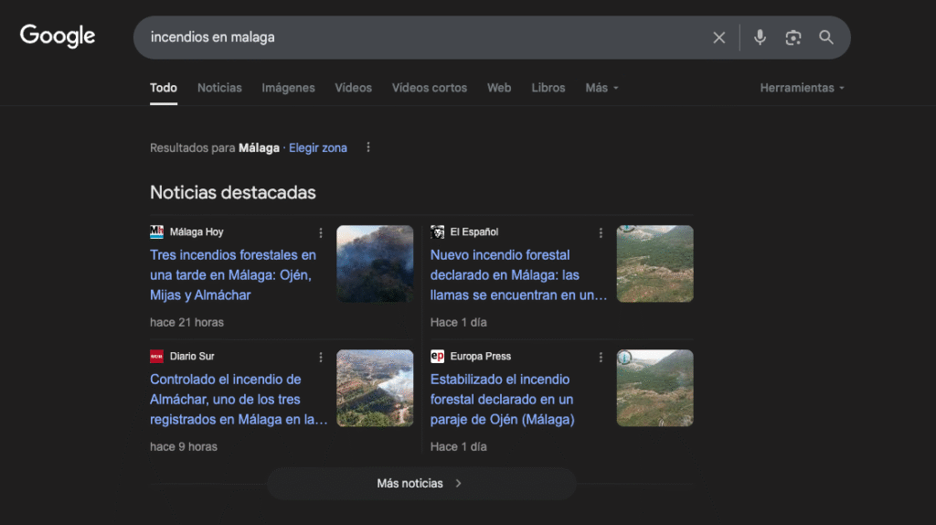Click the Europa Press source favicon

click(437, 356)
